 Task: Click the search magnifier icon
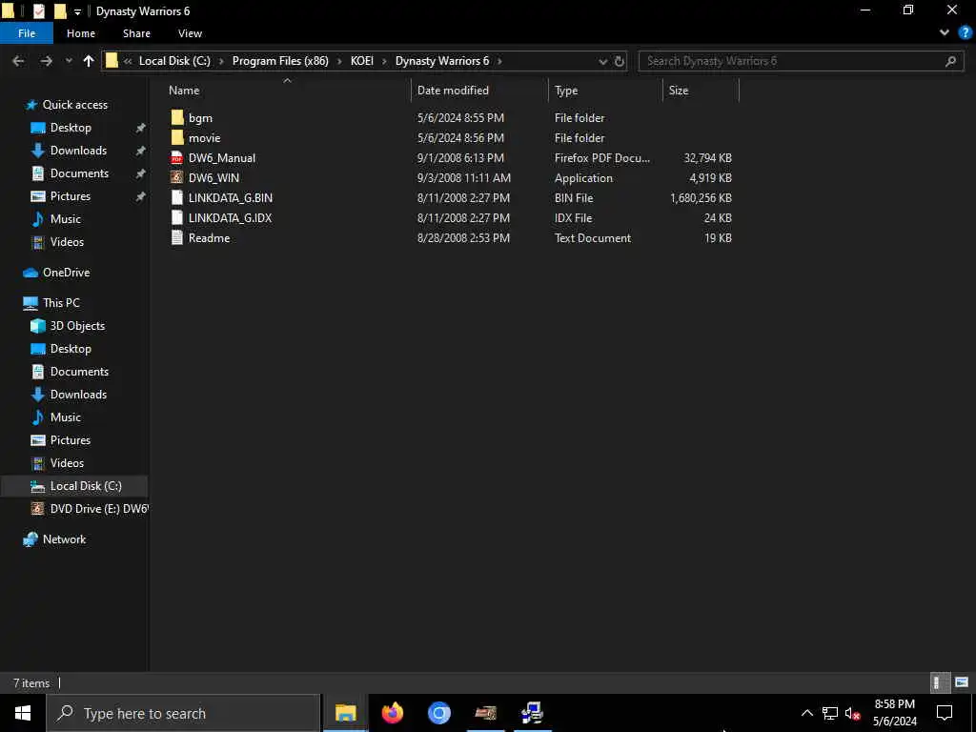point(950,61)
